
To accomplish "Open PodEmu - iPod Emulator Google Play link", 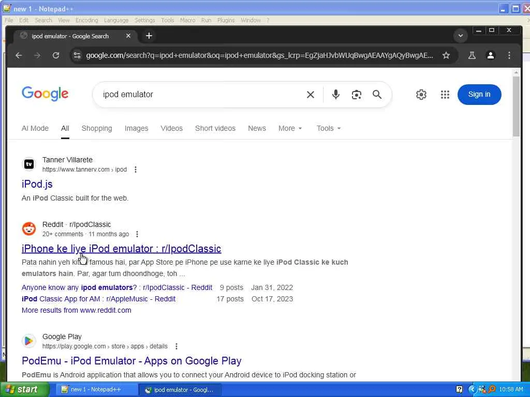I will coord(131,361).
